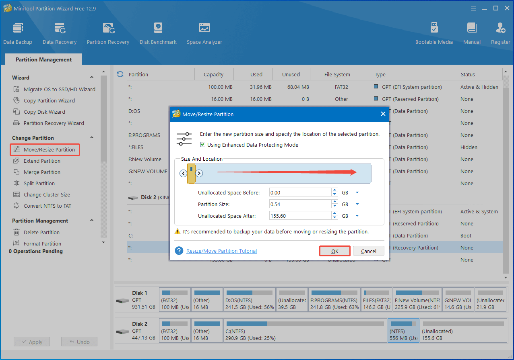Viewport: 514px width, 360px height.
Task: Select 556 MB NTFS block on Disk 2
Action: tap(403, 330)
